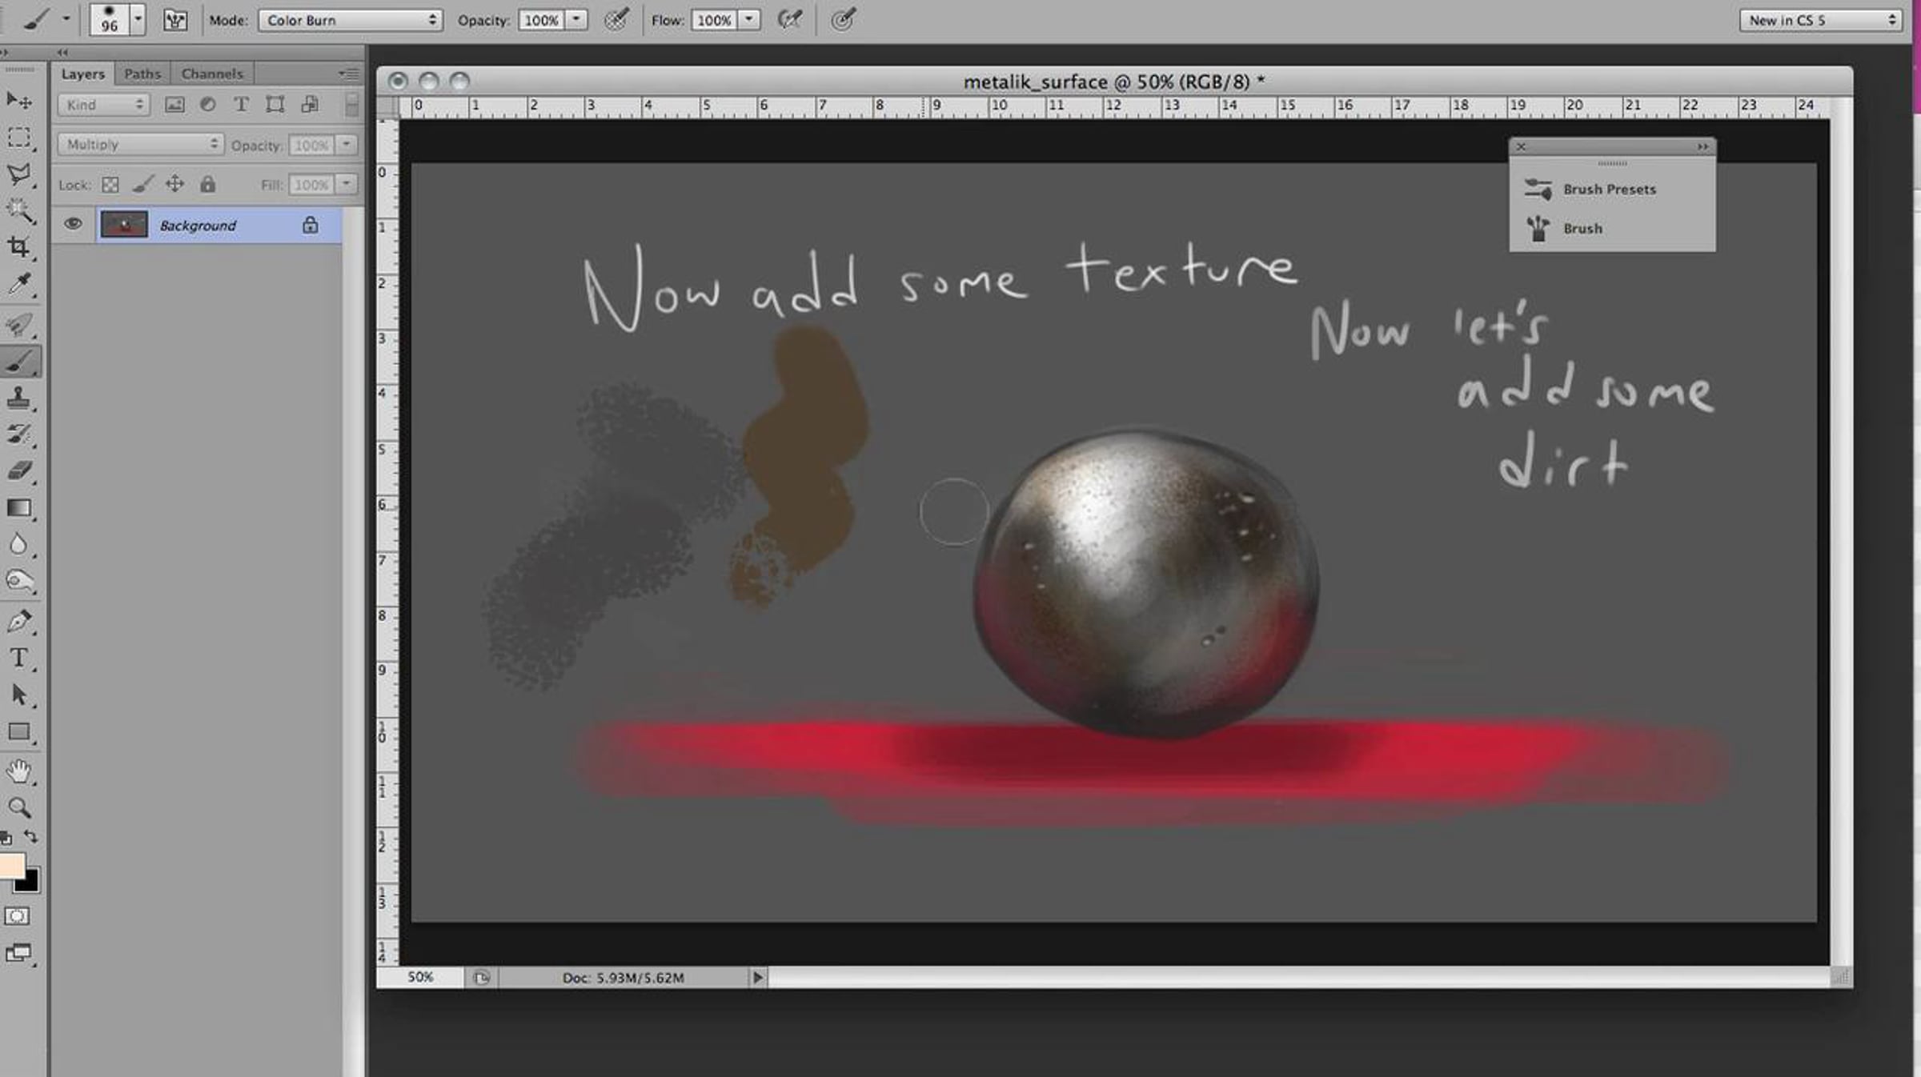Open the Brush Presets panel
The image size is (1921, 1077).
1609,190
